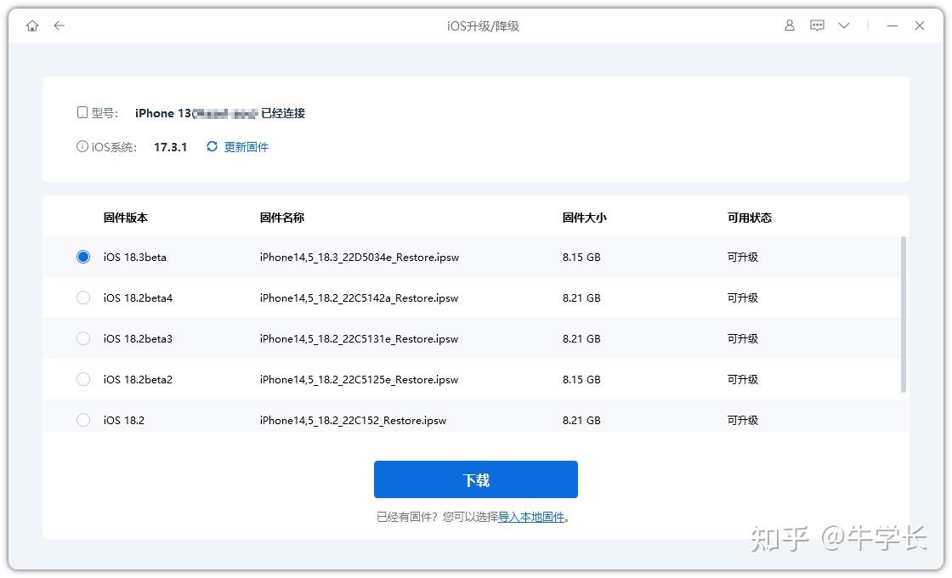Click the iPhone14,5_18.3_22D5034e_Restore.ipsw firmware name
The height and width of the screenshot is (578, 952).
360,257
